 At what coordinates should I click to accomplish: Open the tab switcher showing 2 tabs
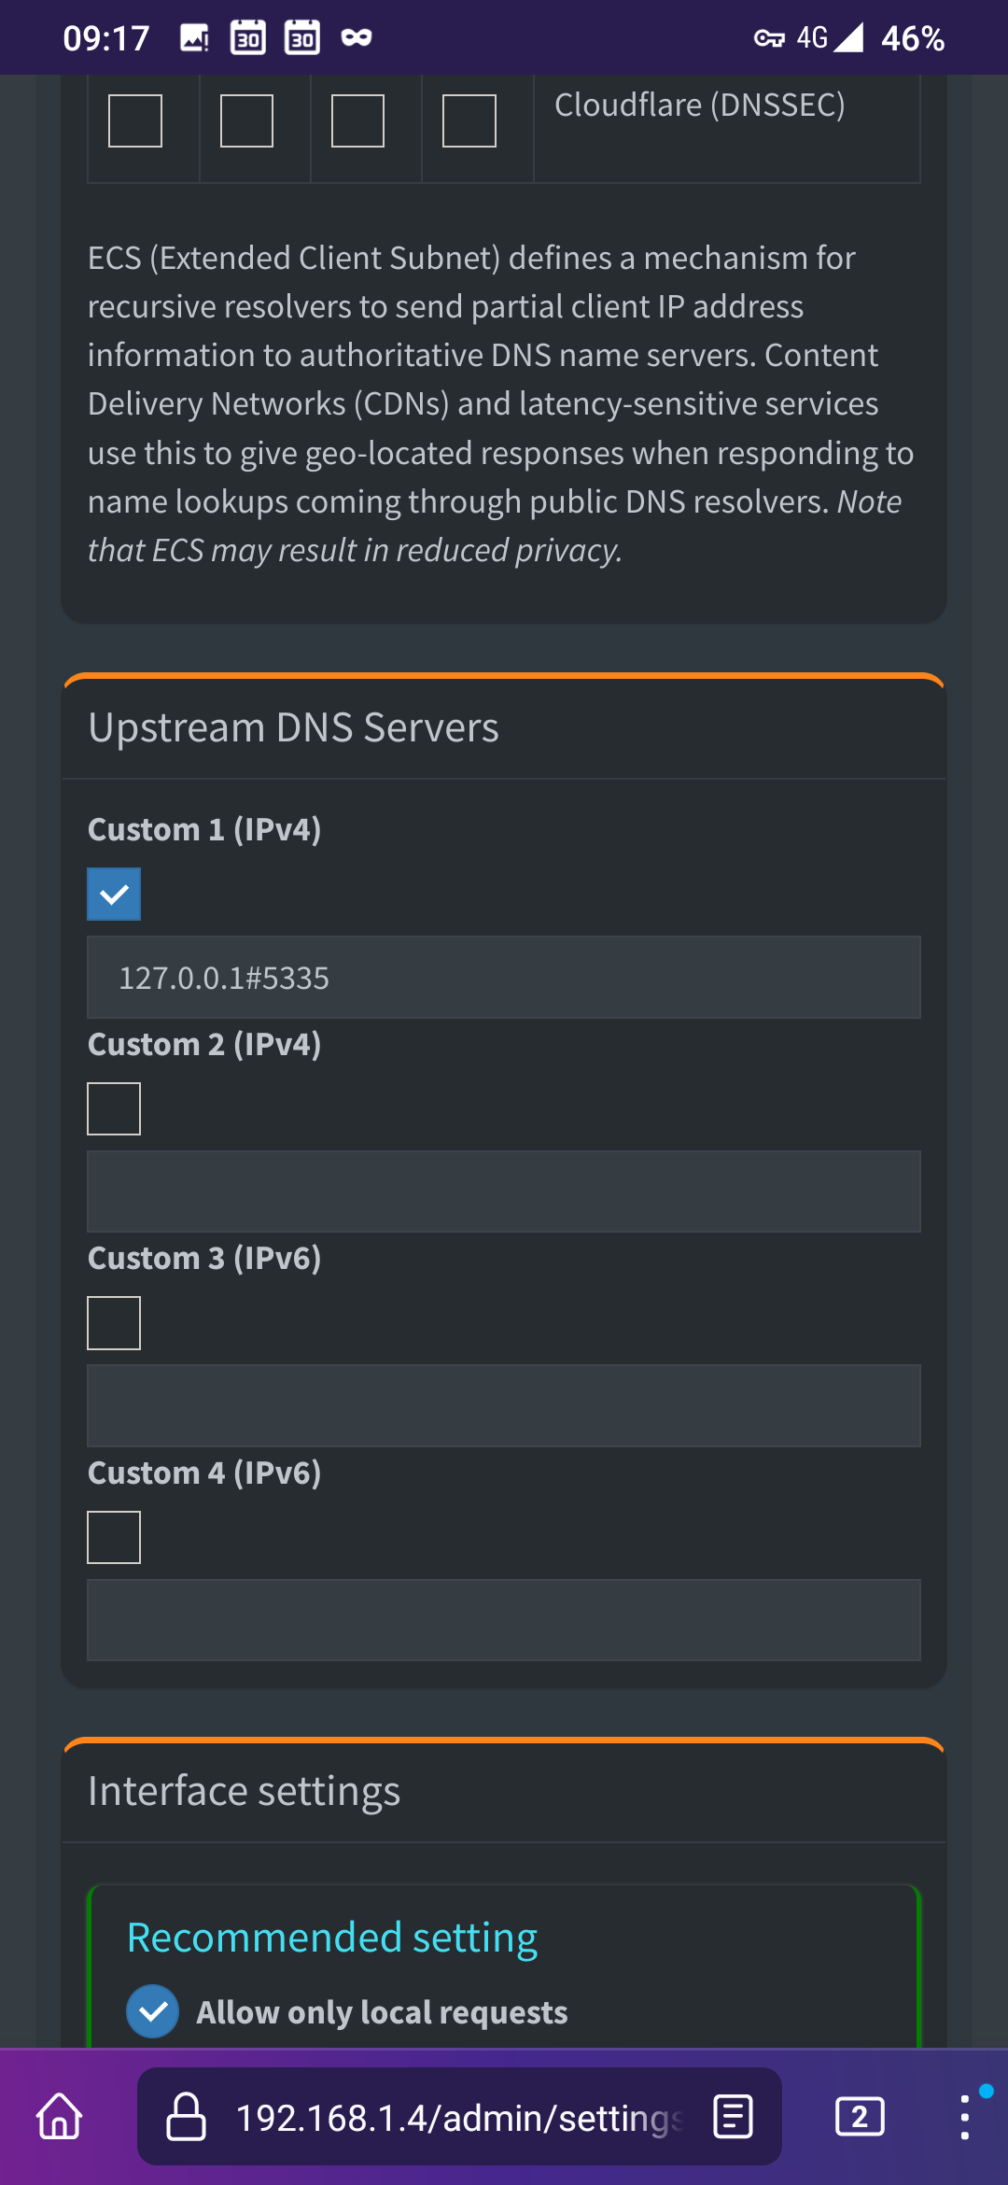[860, 2116]
